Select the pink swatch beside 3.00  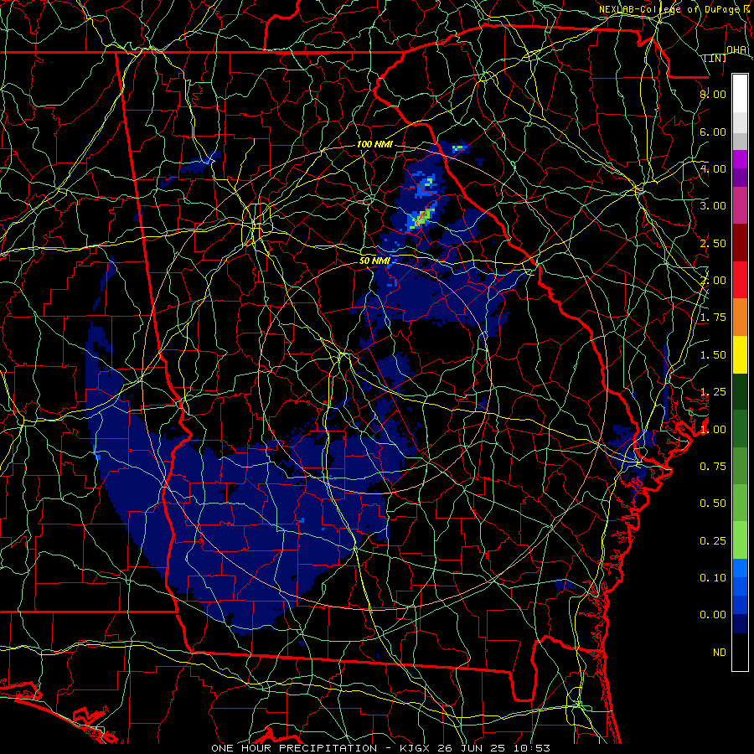(740, 206)
